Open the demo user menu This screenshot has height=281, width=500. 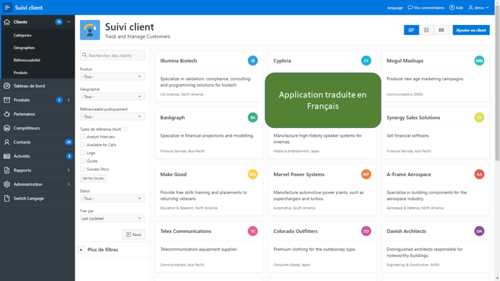click(x=479, y=8)
